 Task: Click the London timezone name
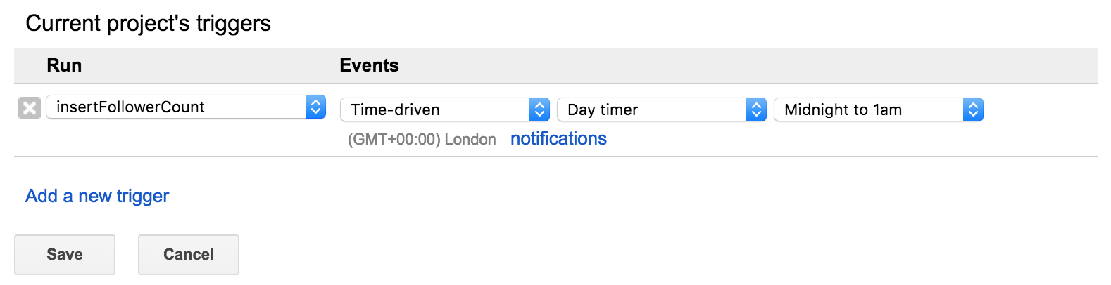(x=470, y=139)
